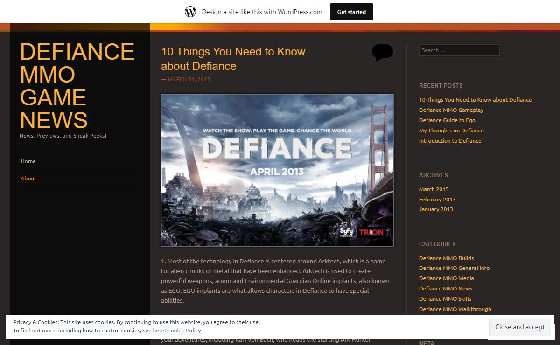View the March 2015 archive
This screenshot has width=560, height=345.
[x=434, y=189]
